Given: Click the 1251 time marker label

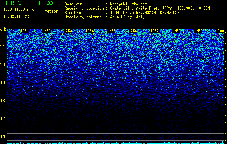Looking at the screenshot, I should [25, 31].
